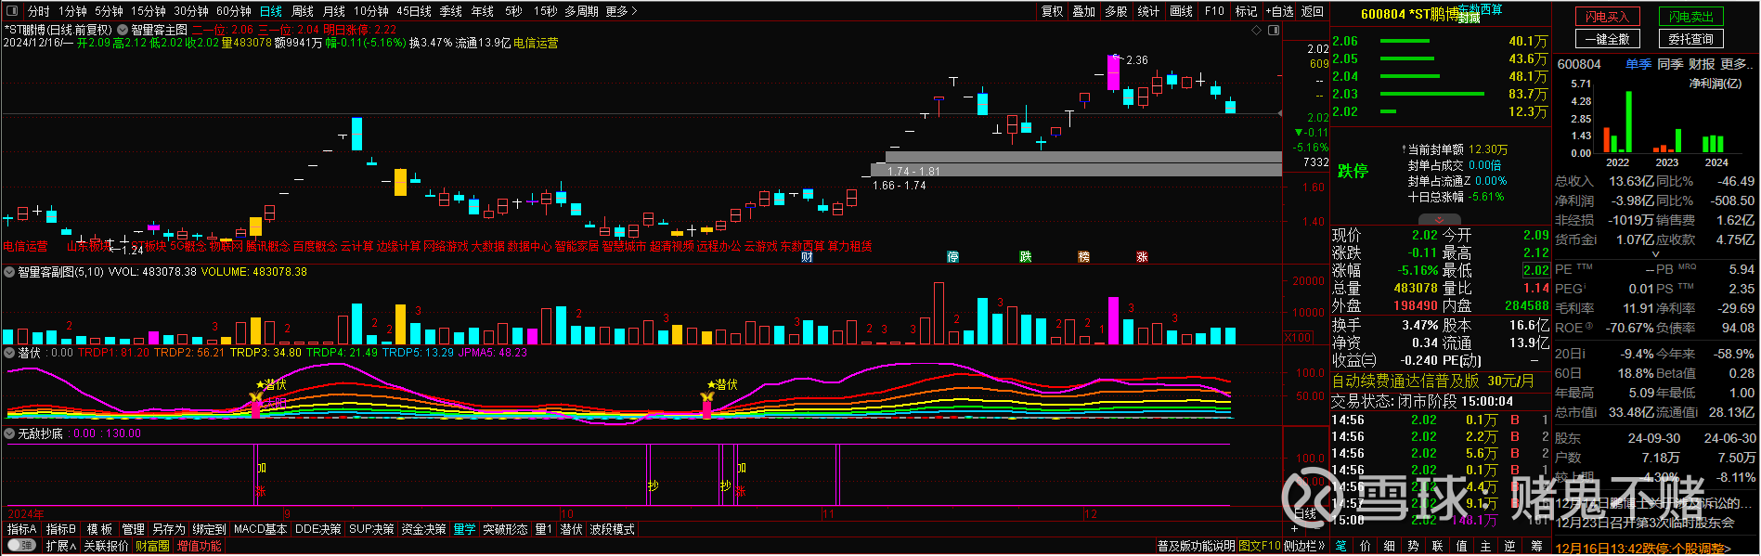Toggle the 复权 price adjustment option
Image resolution: width=1761 pixels, height=556 pixels.
pos(1052,11)
